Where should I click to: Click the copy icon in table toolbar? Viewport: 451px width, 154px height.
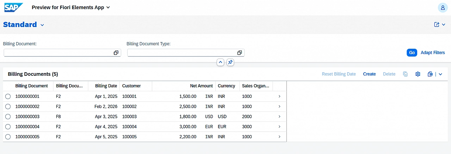coord(406,74)
